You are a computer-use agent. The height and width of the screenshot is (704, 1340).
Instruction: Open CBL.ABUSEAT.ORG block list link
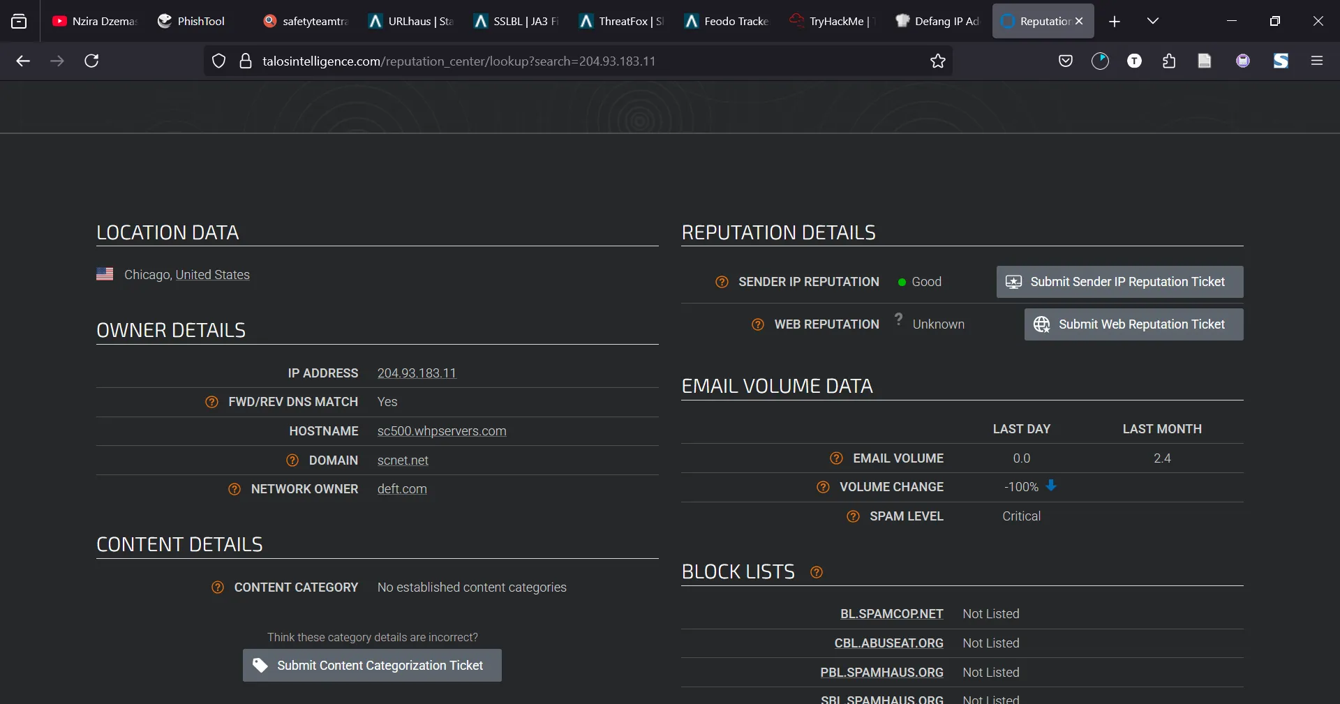889,643
